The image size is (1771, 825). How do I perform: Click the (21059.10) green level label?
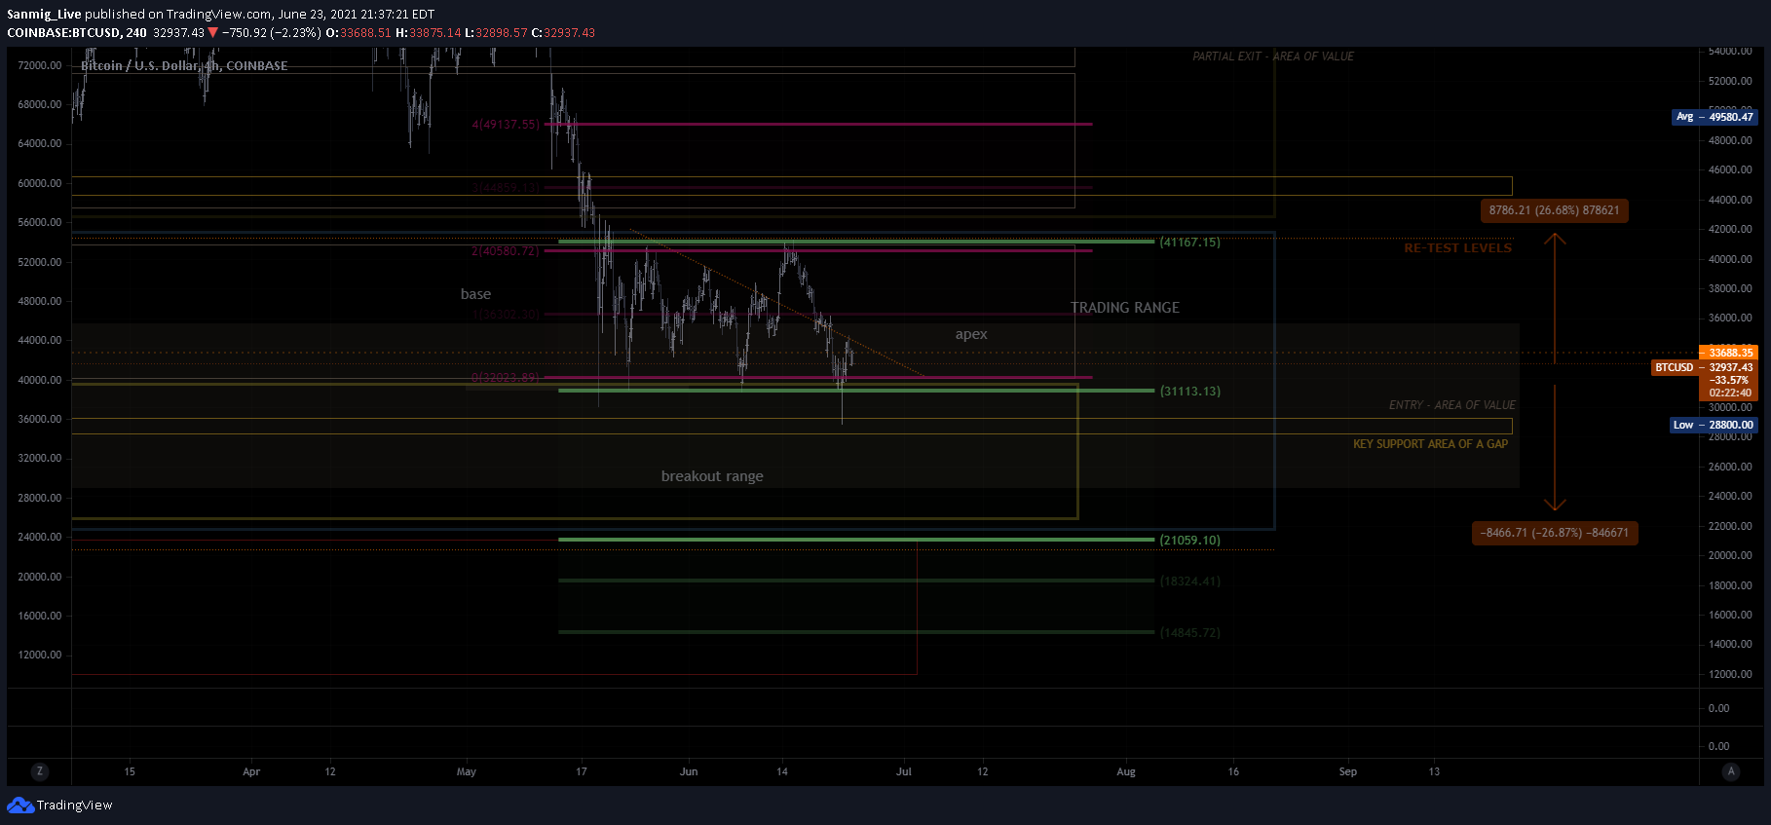click(x=1189, y=541)
